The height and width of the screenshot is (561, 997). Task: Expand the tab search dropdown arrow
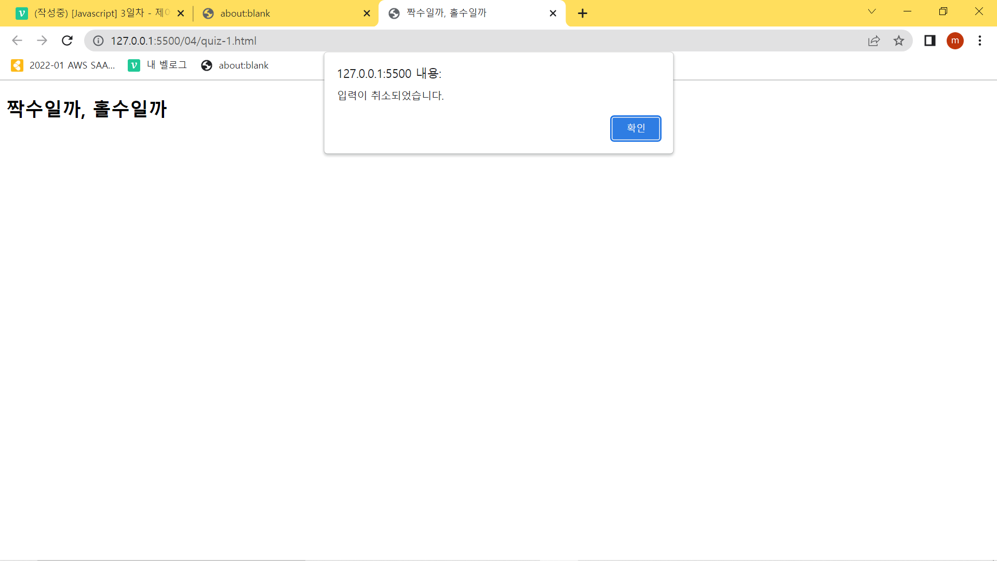tap(871, 11)
